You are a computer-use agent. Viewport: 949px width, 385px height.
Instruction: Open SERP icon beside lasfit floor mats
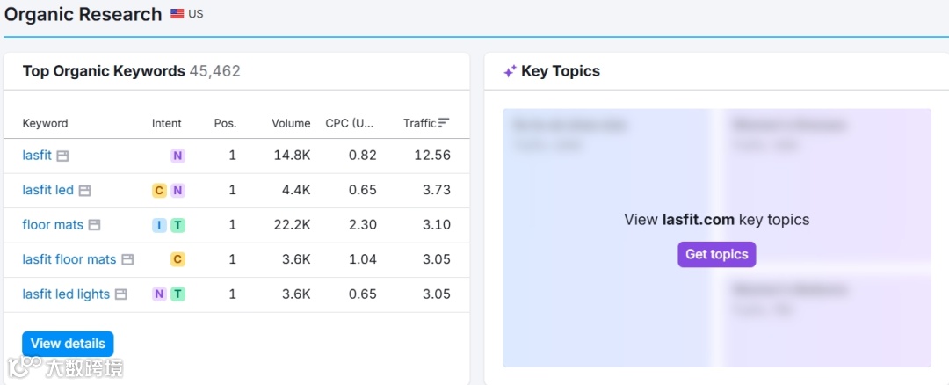tap(127, 259)
